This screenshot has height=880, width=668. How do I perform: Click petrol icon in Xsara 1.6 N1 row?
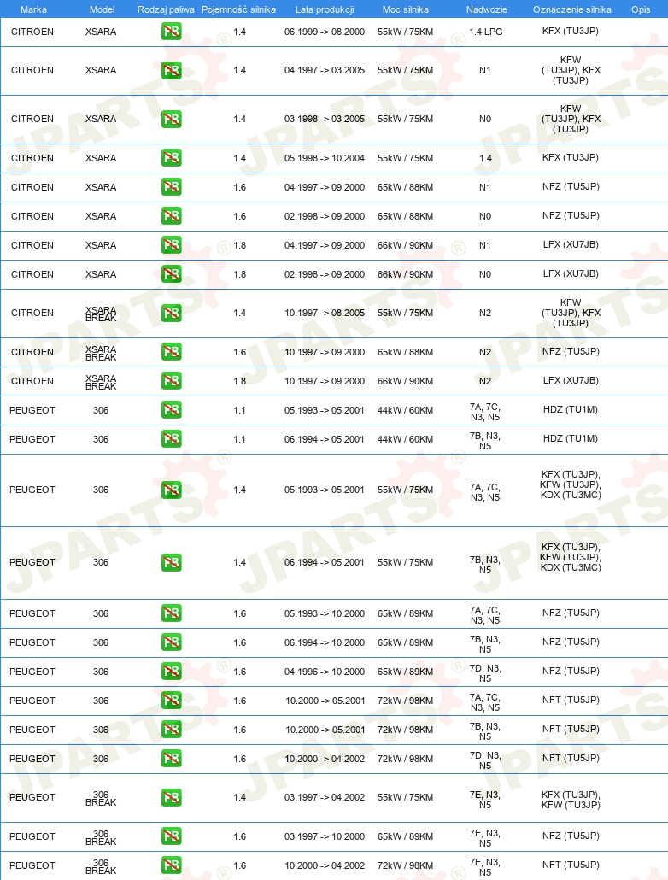point(171,187)
